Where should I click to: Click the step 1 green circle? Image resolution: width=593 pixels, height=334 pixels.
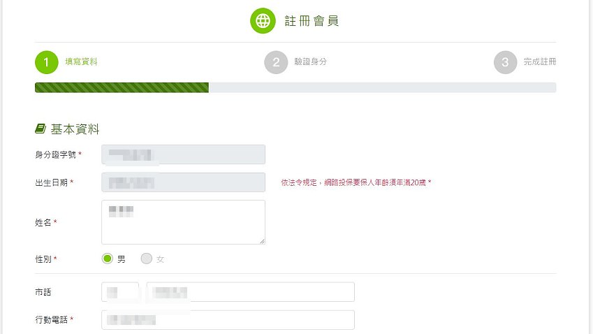[47, 62]
